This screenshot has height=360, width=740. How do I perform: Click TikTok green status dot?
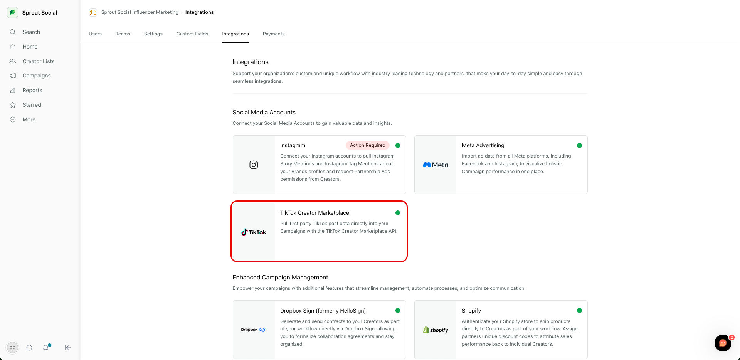(x=398, y=213)
